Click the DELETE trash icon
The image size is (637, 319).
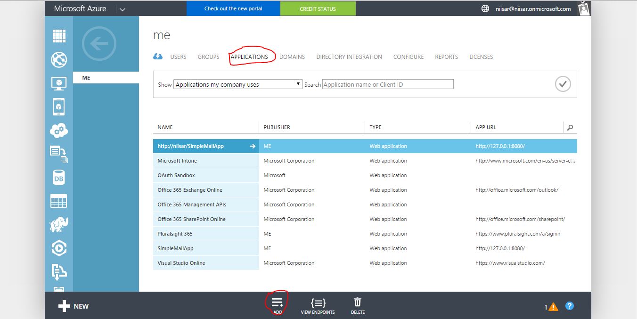358,305
